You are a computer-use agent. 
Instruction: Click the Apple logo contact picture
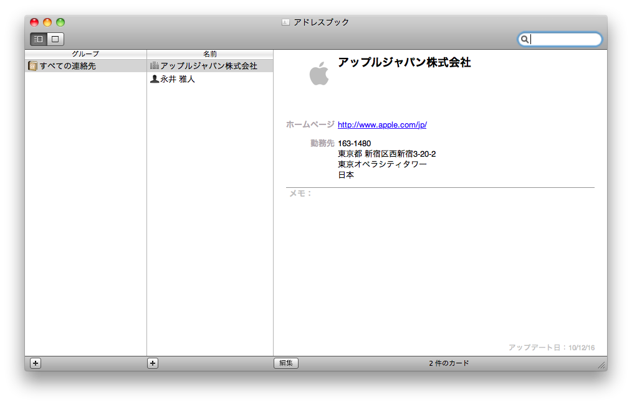[x=319, y=73]
